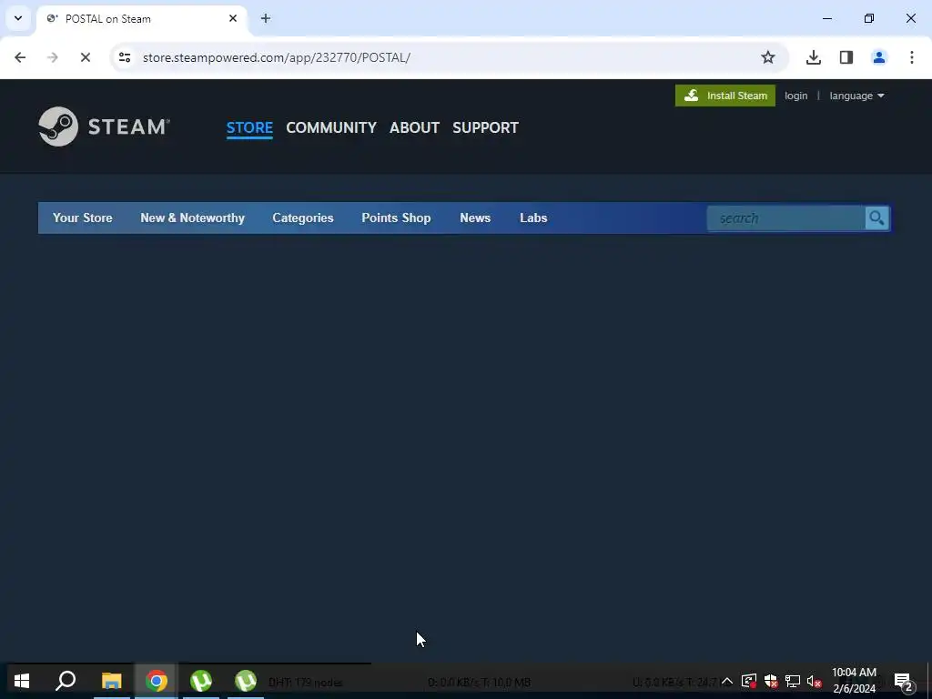Open the Chrome profile icon

[879, 57]
